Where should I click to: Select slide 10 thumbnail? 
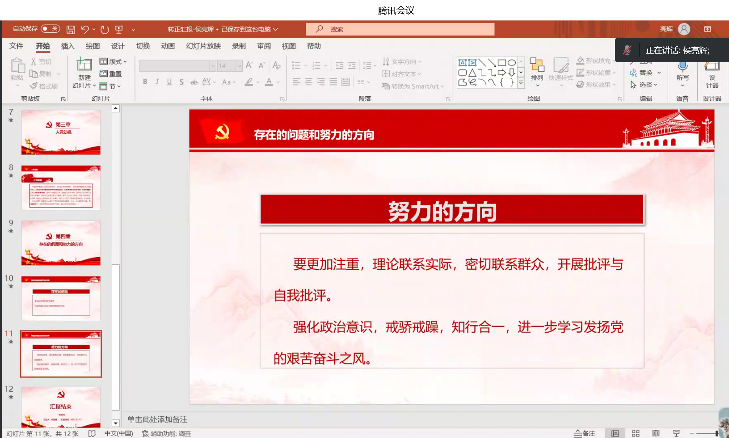pyautogui.click(x=61, y=298)
